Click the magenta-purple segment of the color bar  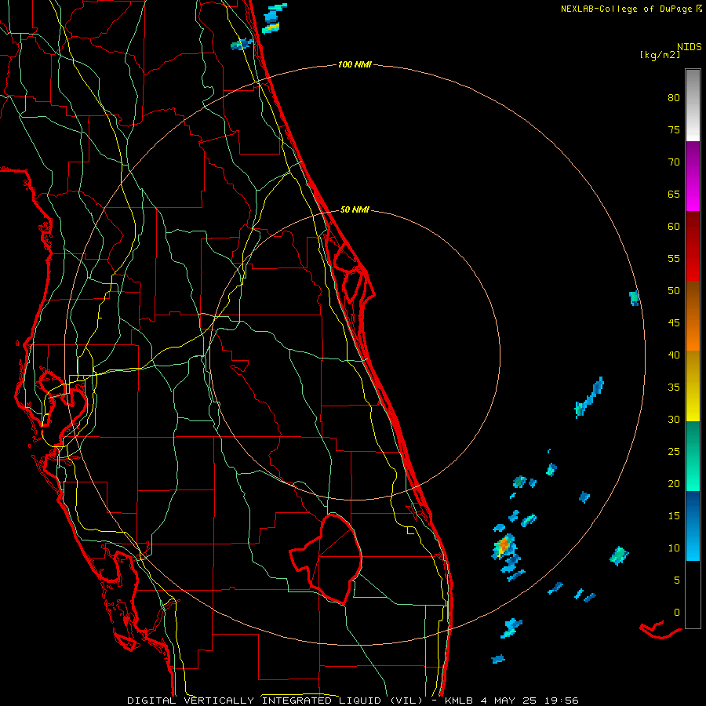[x=693, y=176]
